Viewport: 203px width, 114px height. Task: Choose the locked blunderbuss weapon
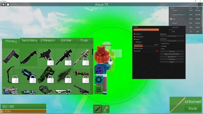[x=81, y=75]
